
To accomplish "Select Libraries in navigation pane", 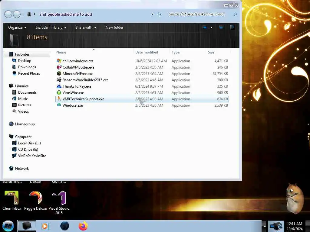I will click(x=22, y=86).
